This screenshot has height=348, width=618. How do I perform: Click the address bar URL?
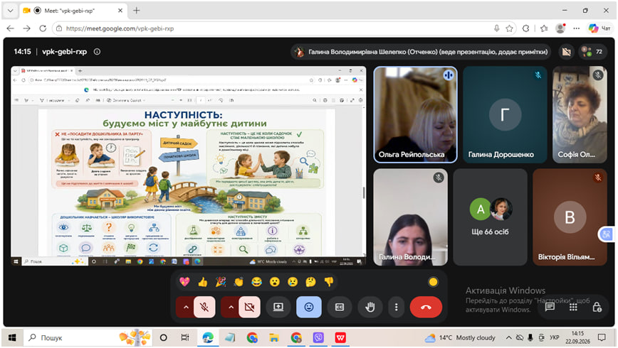[x=120, y=28]
